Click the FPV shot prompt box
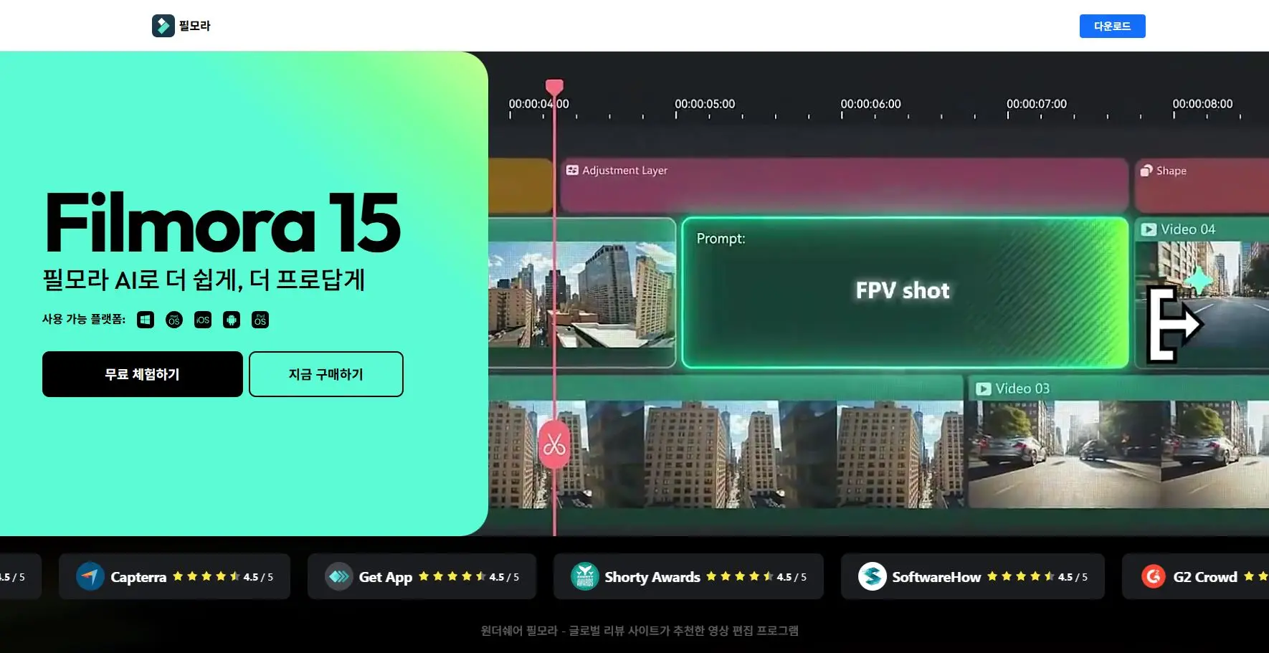 tap(905, 293)
